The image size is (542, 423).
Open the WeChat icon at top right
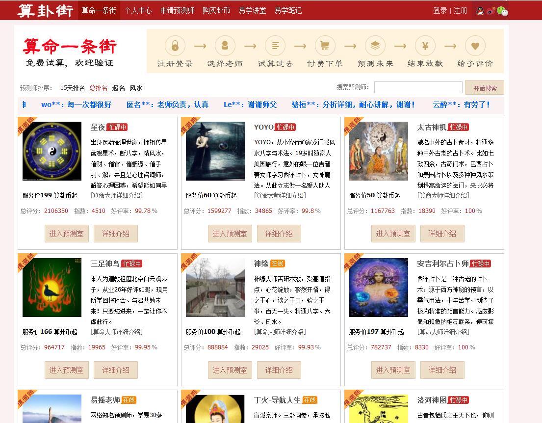click(x=502, y=11)
